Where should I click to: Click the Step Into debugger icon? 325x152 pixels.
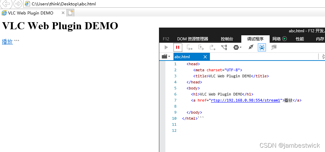pyautogui.click(x=189, y=47)
